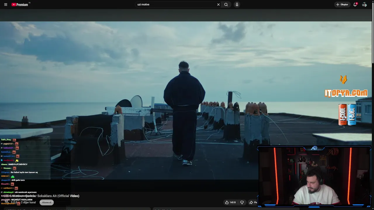
Task: Open the notifications bell
Action: coord(355,4)
